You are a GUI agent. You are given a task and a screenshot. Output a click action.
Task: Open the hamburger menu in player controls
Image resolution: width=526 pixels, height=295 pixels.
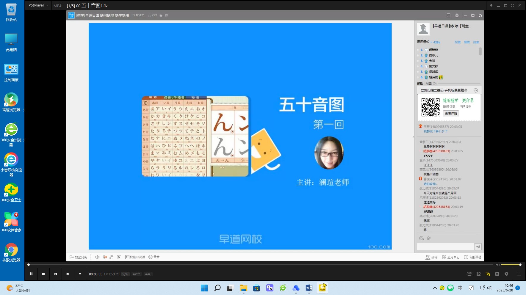coord(519,274)
